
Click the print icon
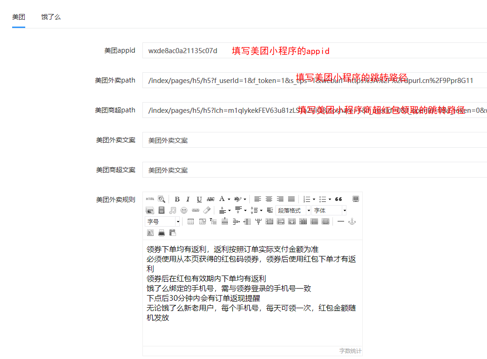click(x=162, y=233)
